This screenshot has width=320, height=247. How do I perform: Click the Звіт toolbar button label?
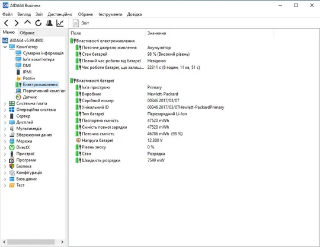point(85,23)
